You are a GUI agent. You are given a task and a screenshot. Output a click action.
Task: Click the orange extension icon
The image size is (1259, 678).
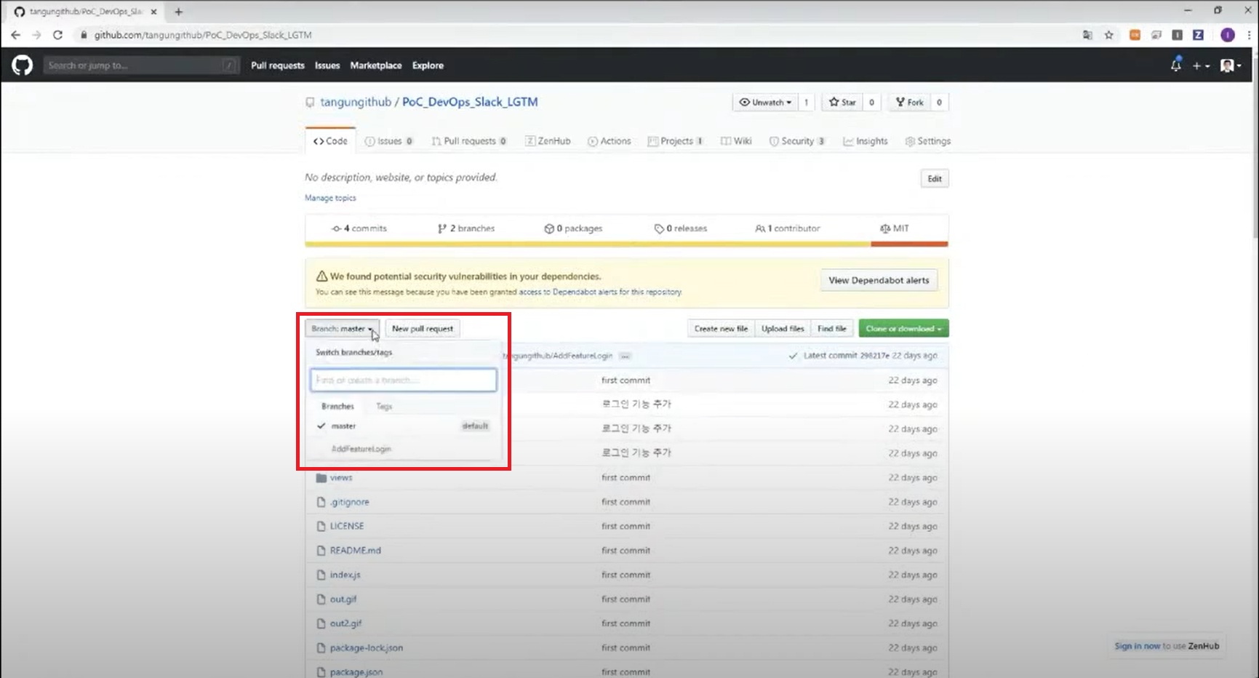pos(1135,35)
